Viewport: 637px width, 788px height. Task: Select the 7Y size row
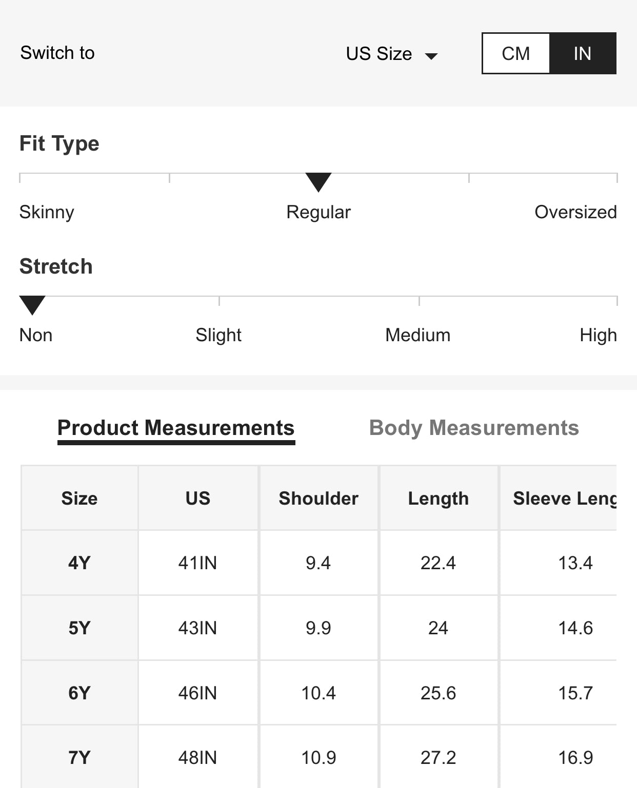318,757
